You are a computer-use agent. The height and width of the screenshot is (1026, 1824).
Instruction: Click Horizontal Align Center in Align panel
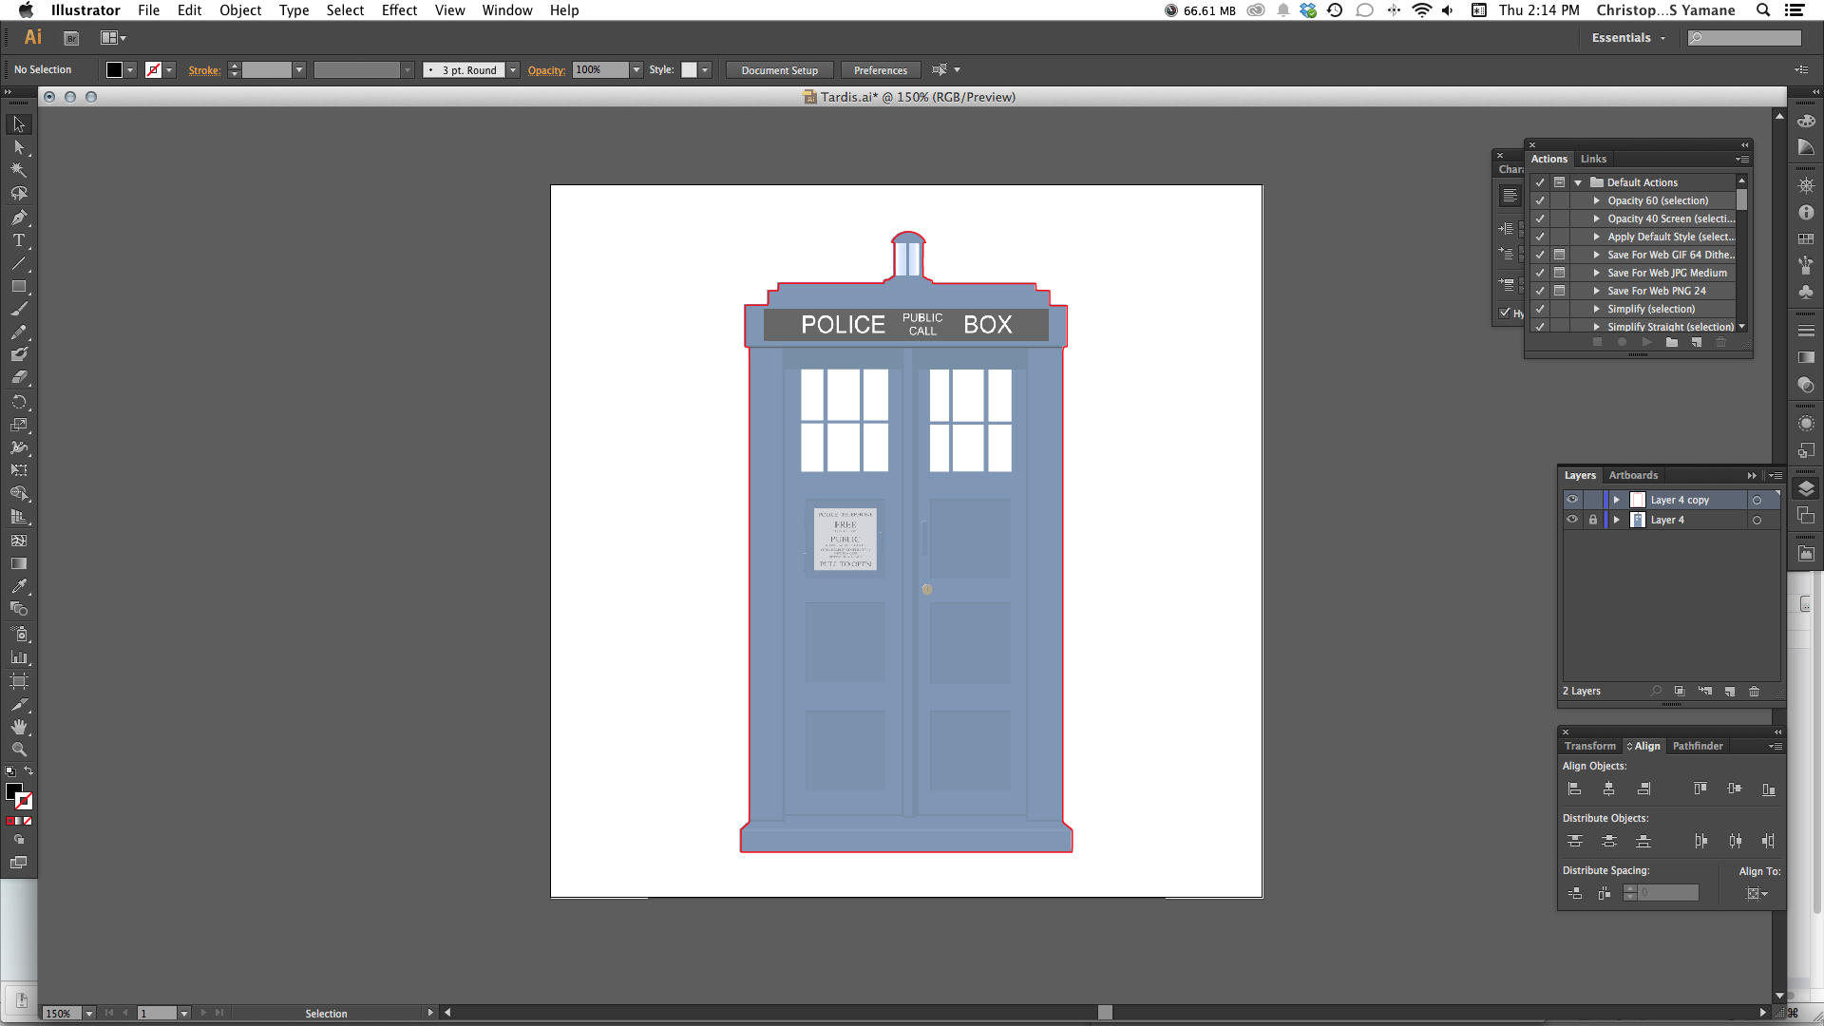[x=1608, y=788]
